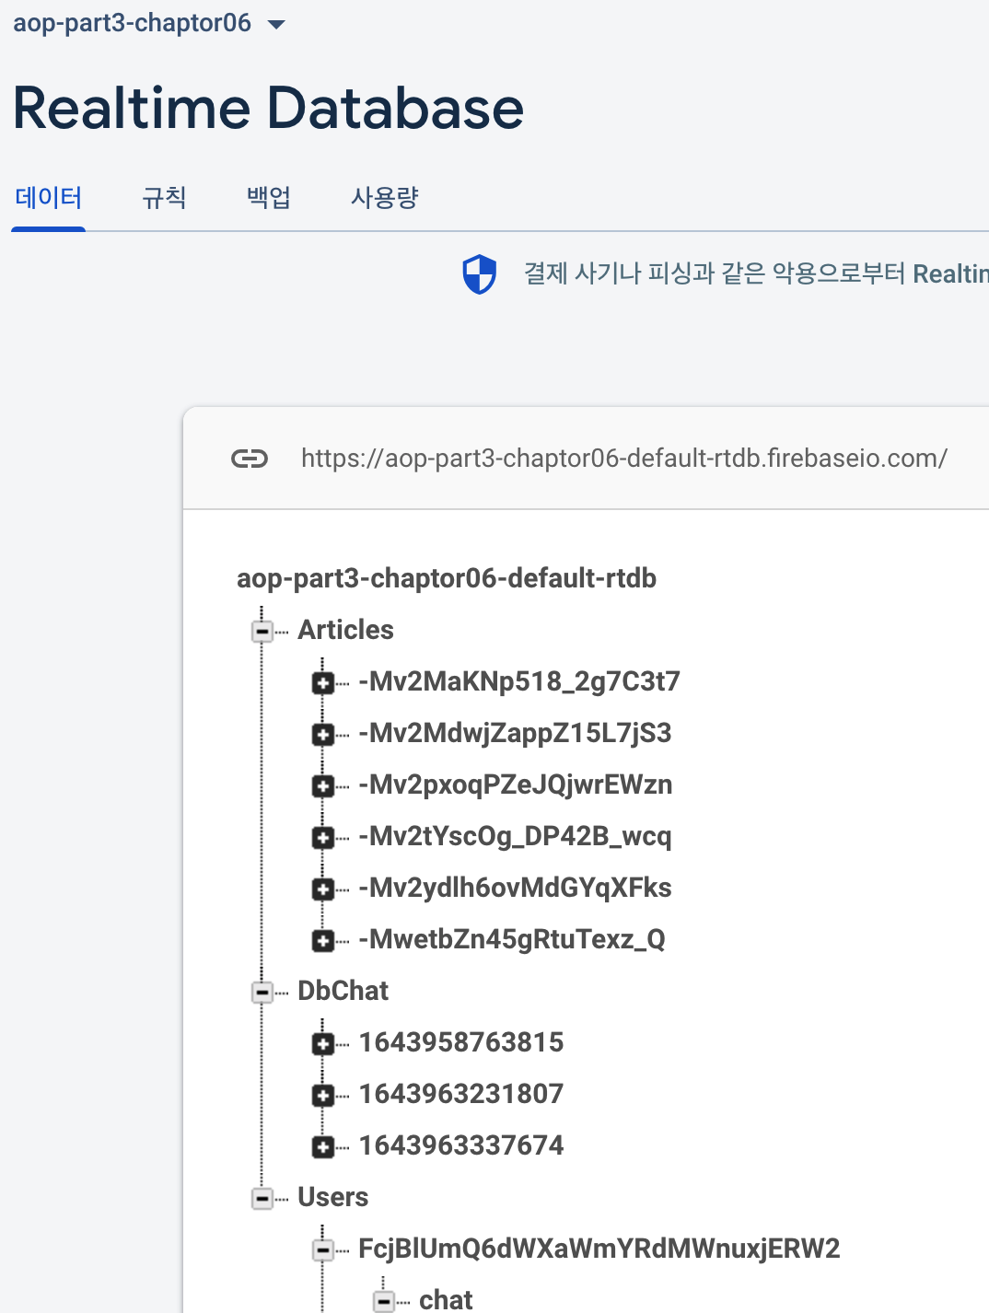Select key 1643963337674 label
This screenshot has width=989, height=1313.
[x=461, y=1145]
